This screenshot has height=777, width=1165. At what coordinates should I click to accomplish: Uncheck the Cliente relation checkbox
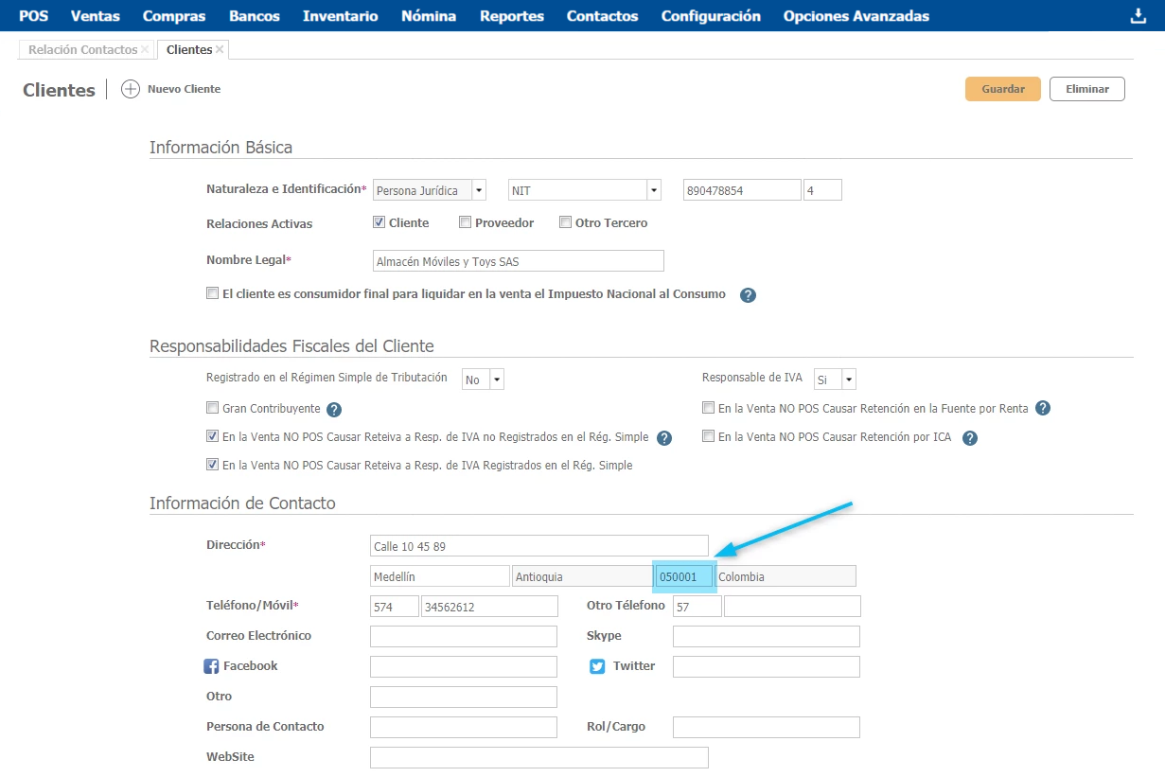coord(380,223)
